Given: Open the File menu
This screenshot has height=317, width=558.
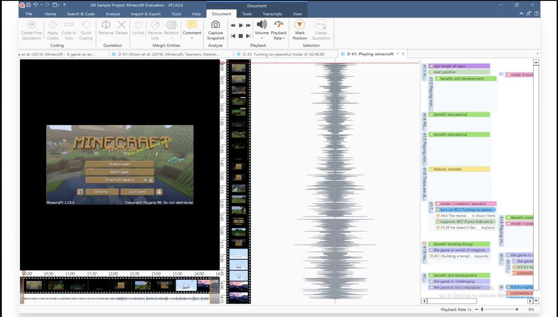Looking at the screenshot, I should (29, 14).
